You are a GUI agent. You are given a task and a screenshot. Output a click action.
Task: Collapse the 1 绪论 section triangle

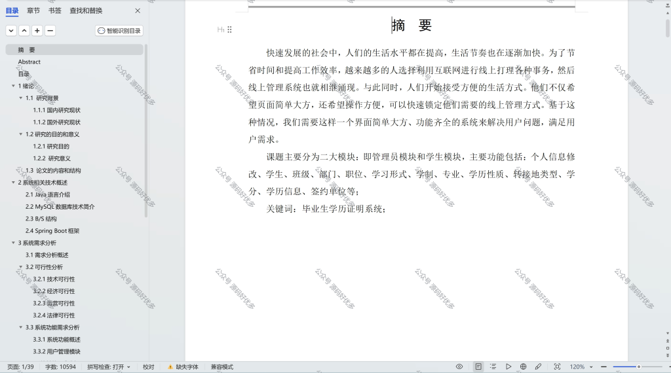click(13, 86)
